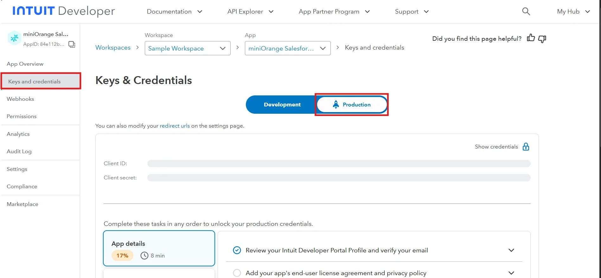Open Documentation dropdown menu
The width and height of the screenshot is (601, 278).
pos(175,11)
